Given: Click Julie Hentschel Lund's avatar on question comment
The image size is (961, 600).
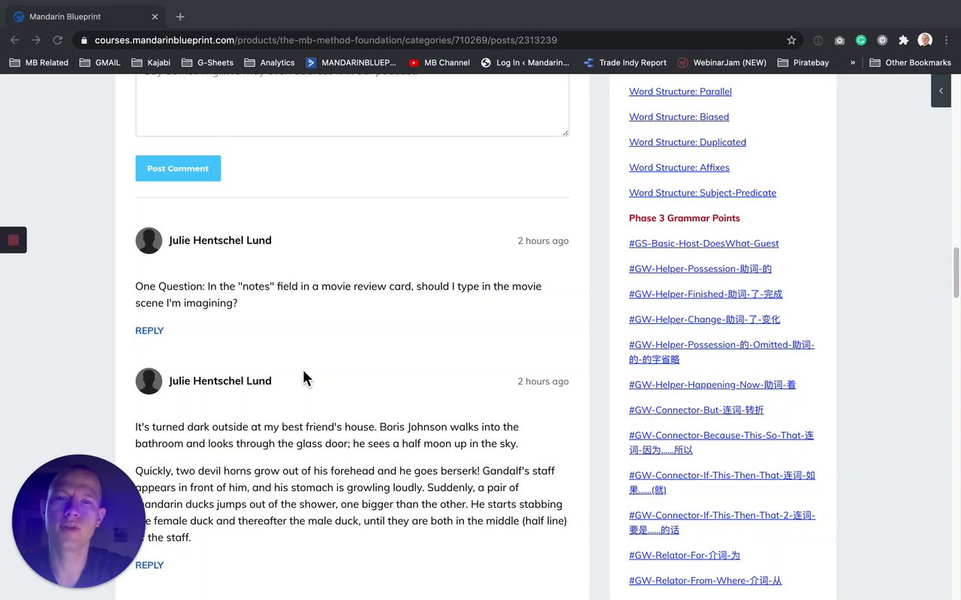Looking at the screenshot, I should tap(149, 241).
